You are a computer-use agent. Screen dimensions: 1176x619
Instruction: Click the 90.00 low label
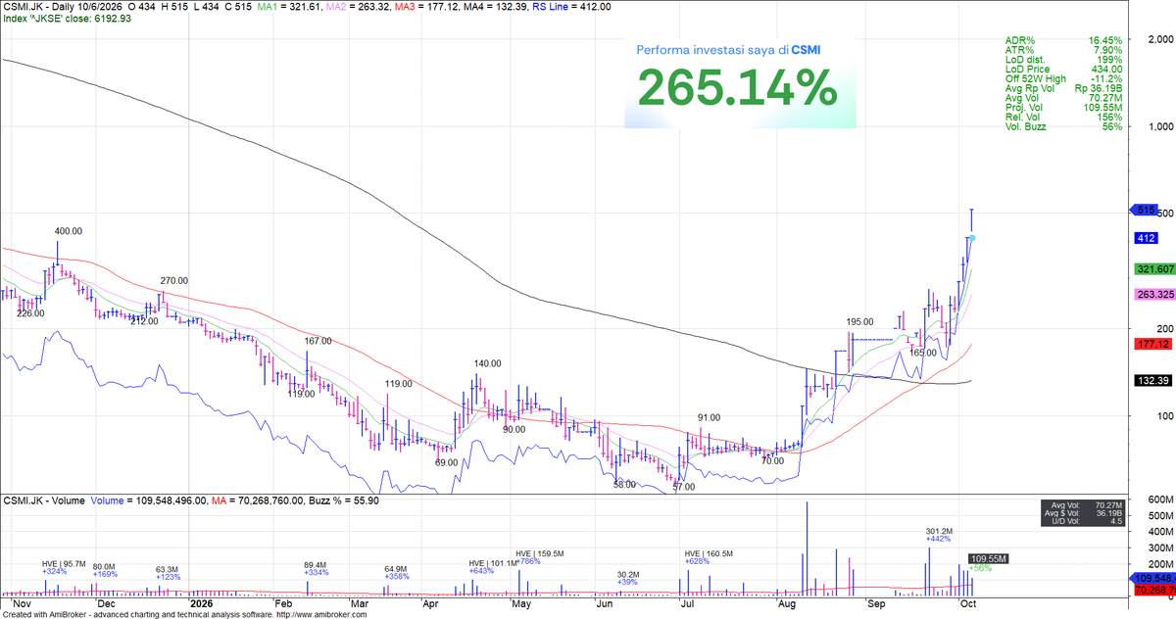[x=514, y=429]
